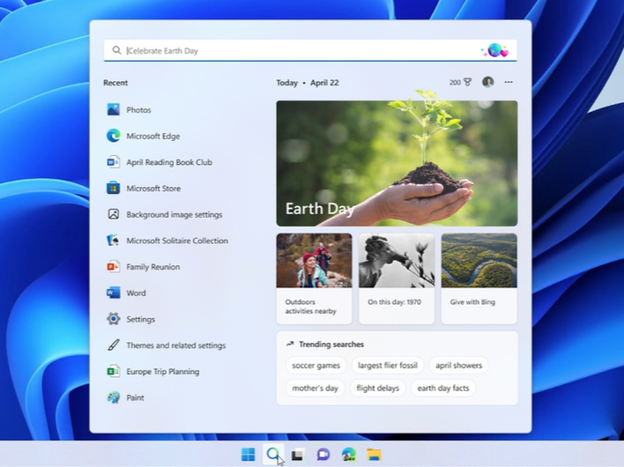Open Edge browser from the taskbar

[349, 455]
